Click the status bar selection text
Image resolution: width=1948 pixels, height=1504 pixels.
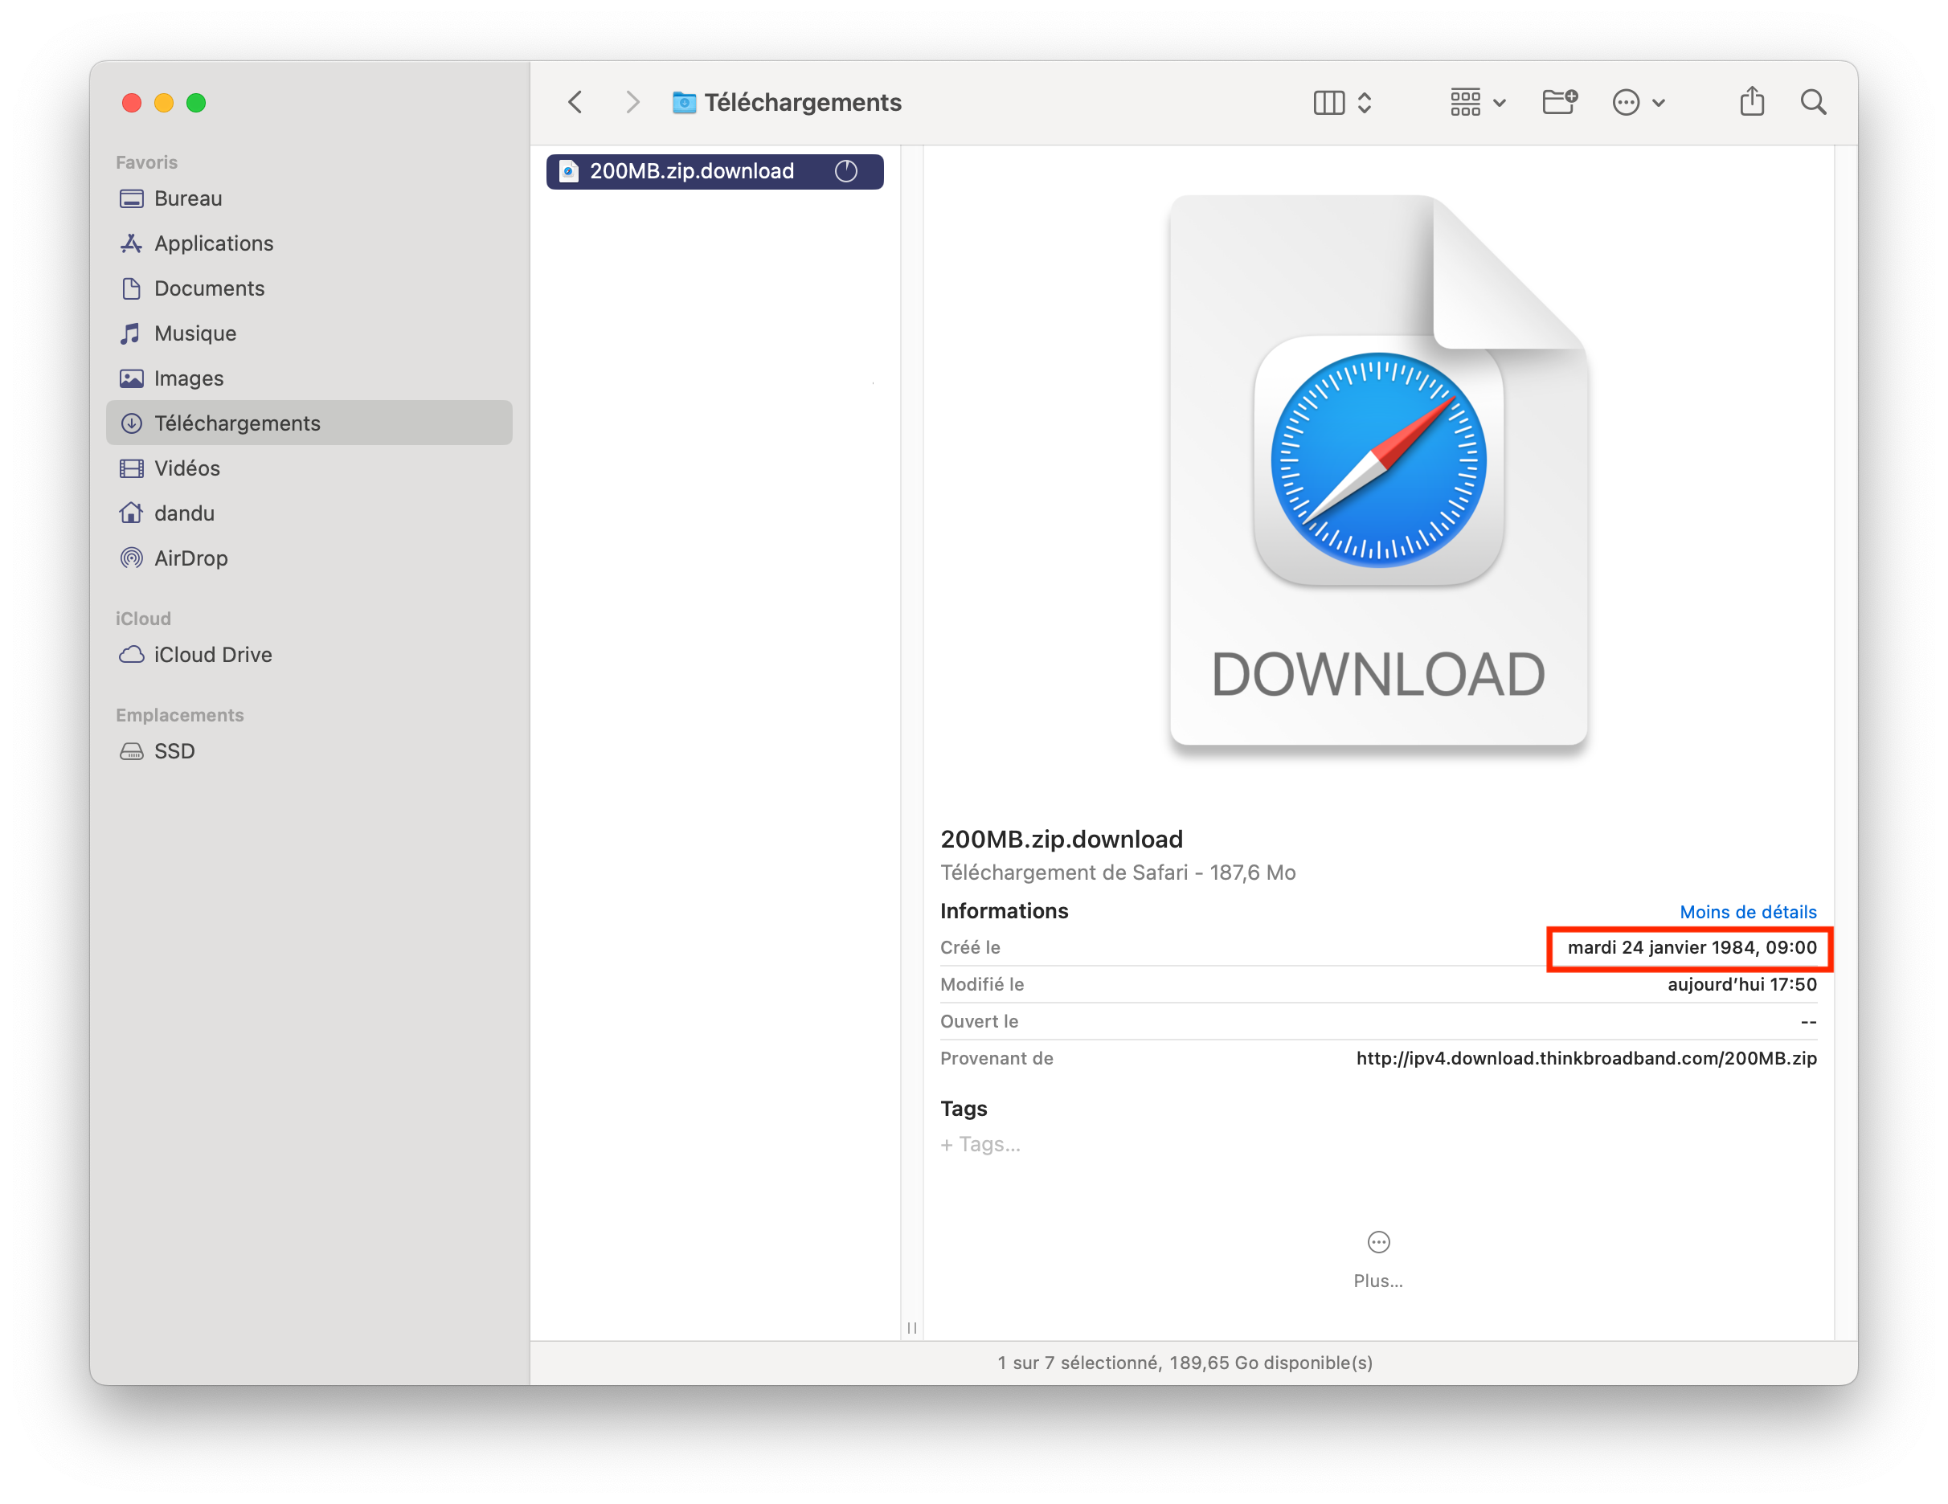pos(1185,1363)
